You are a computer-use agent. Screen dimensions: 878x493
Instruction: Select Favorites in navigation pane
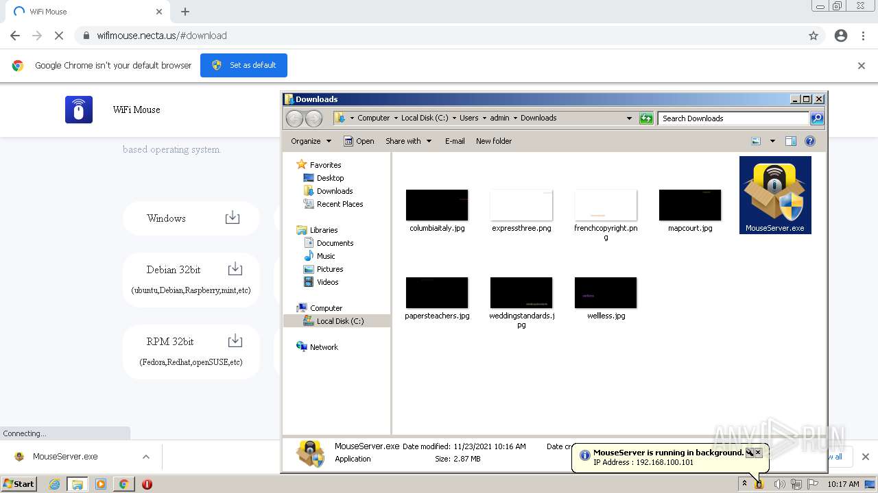click(325, 165)
